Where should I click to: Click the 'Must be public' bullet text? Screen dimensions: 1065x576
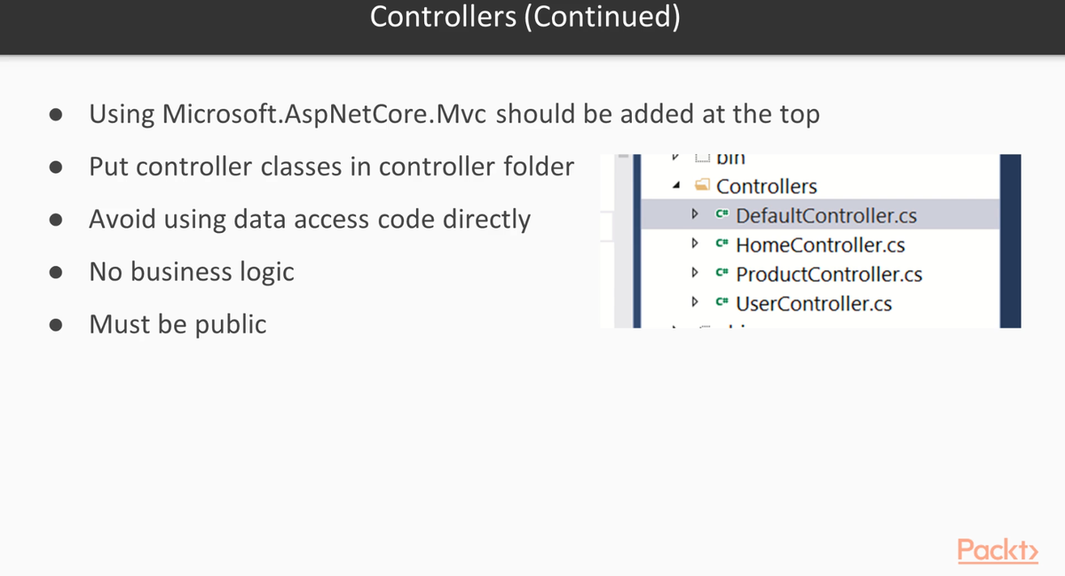[x=177, y=323]
